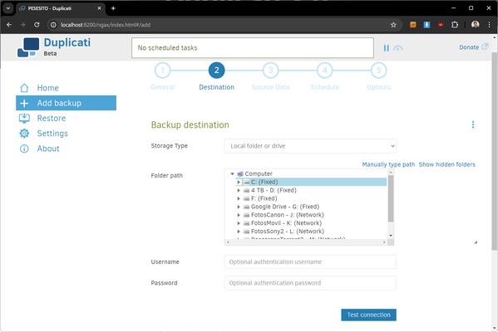Expand FotosCanon - J: (Network)
Viewport: 498px width, 332px height.
(239, 215)
